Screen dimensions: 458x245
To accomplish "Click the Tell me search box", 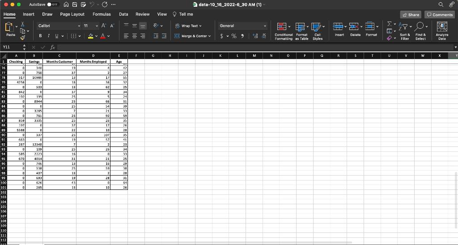I will pyautogui.click(x=183, y=14).
